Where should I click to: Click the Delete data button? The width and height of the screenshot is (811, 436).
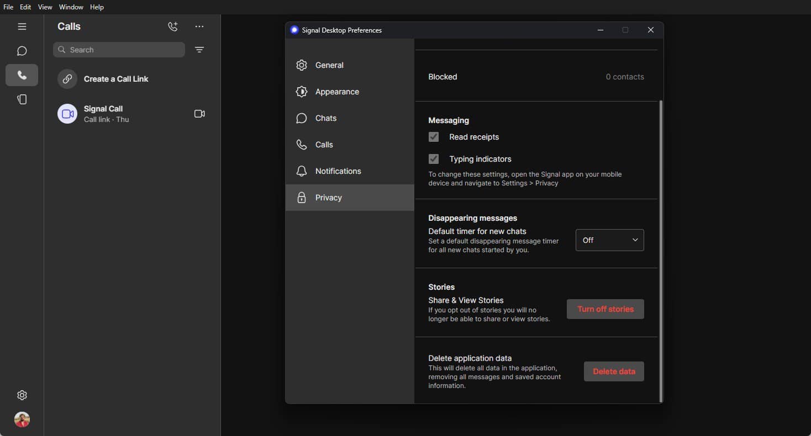[x=614, y=371]
